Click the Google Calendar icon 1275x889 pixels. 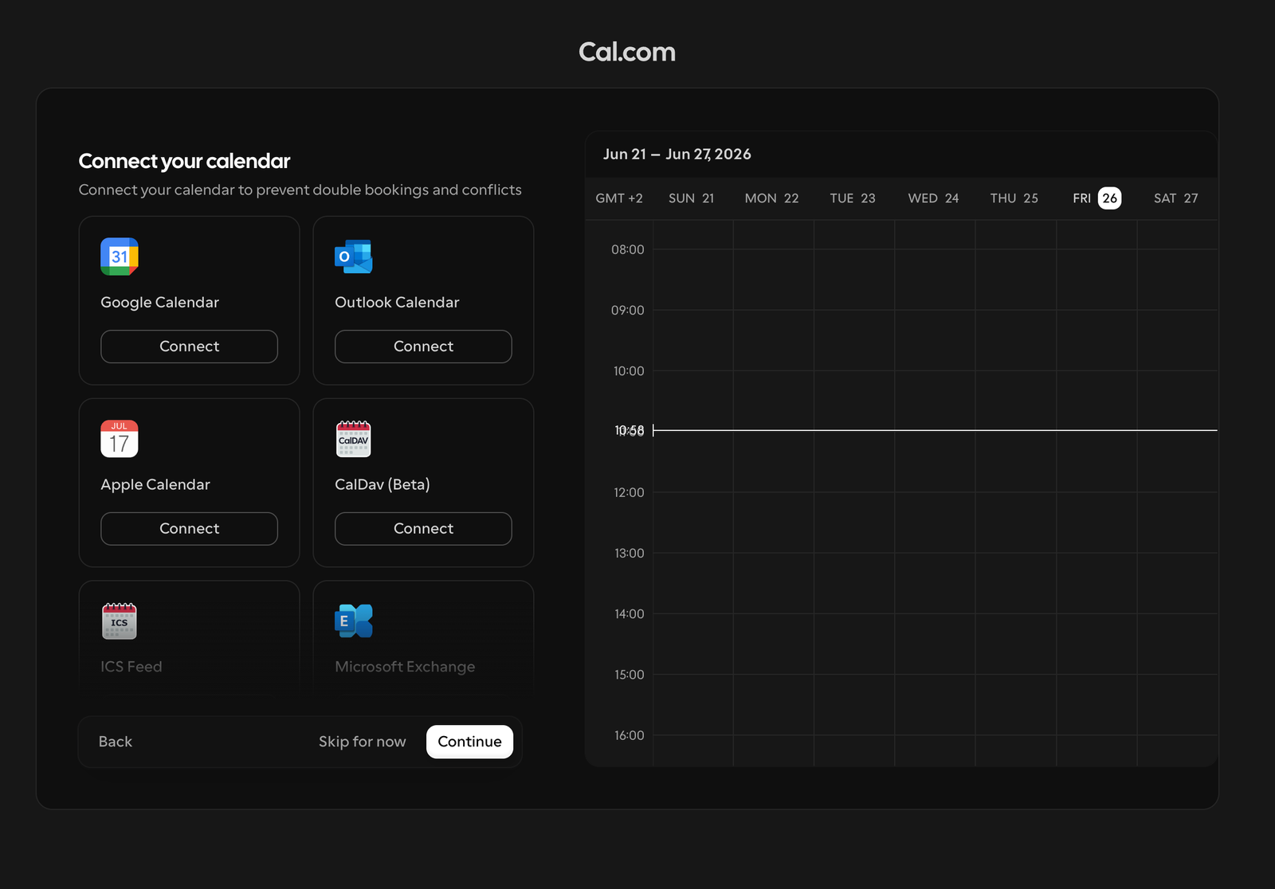120,257
